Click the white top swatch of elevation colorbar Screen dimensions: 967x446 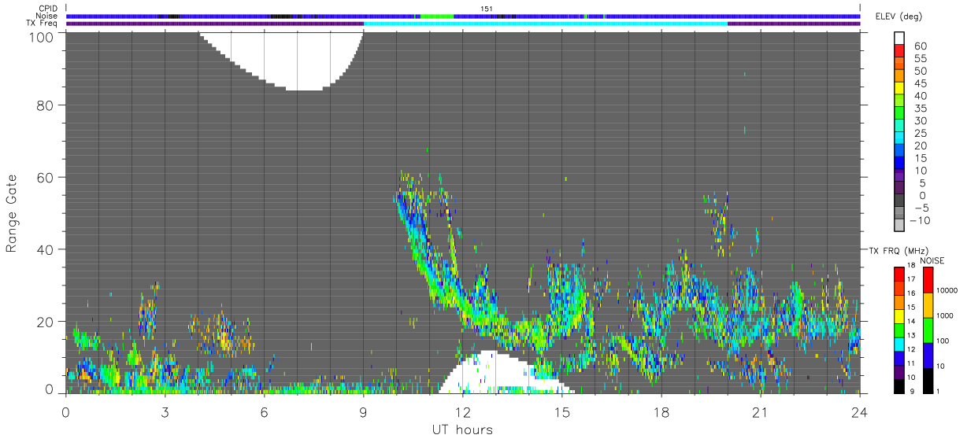[899, 38]
